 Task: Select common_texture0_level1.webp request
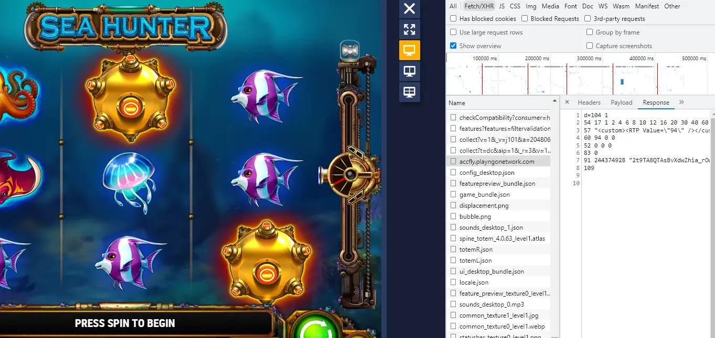498,326
